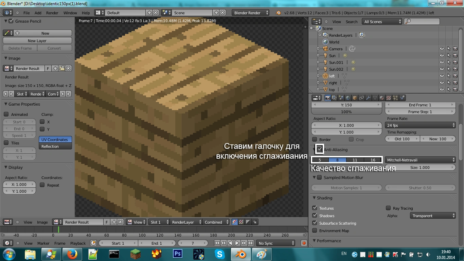The height and width of the screenshot is (261, 464).
Task: Delete the current Scene datablock
Action: click(x=222, y=13)
